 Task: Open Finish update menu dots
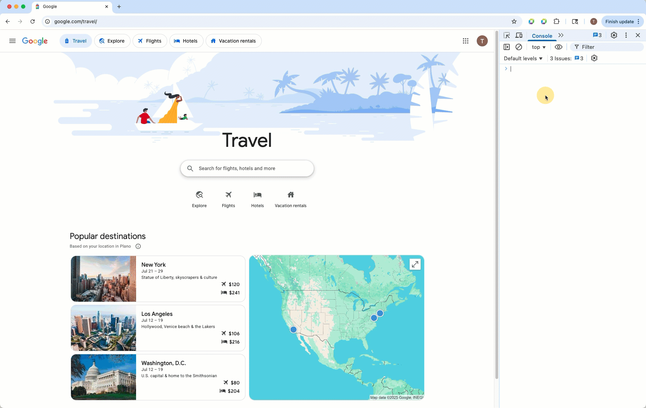pos(638,21)
